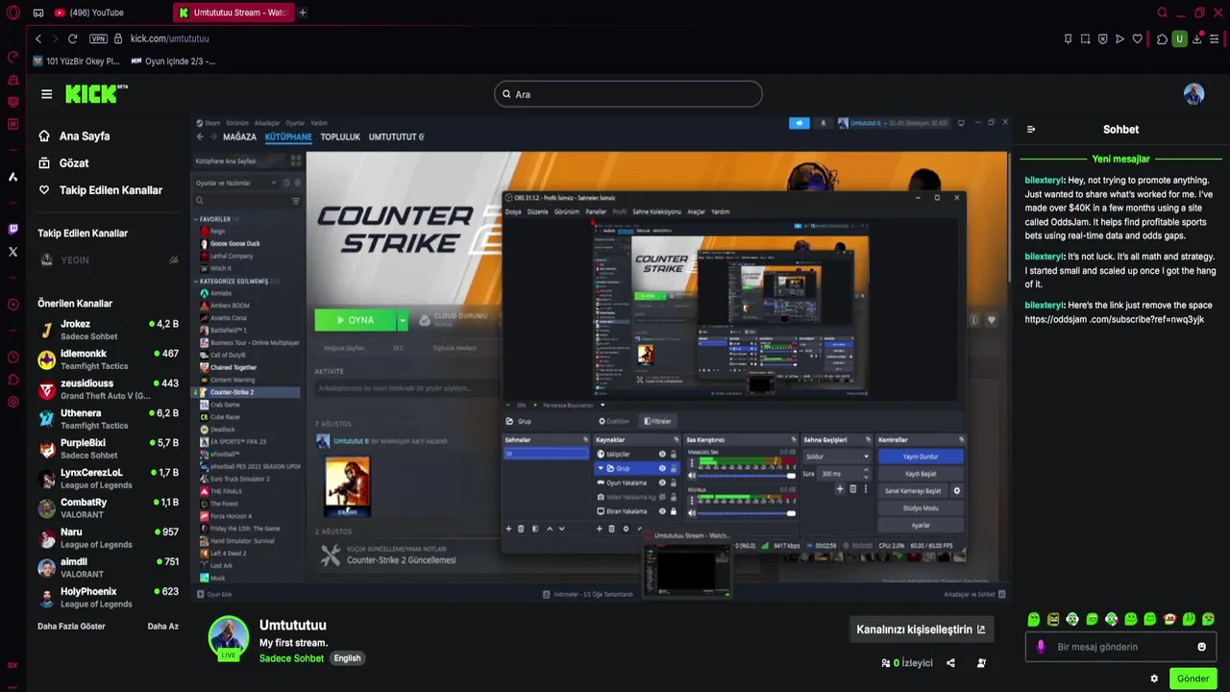Open the OYNA button dropdown arrow in Steam
1230x692 pixels.
[x=403, y=320]
